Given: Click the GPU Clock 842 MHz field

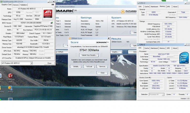Looking at the screenshot, I should (x=17, y=51).
